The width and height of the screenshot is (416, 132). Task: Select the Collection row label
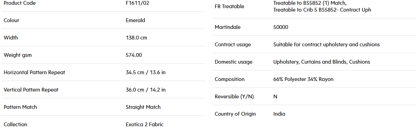[x=15, y=125]
